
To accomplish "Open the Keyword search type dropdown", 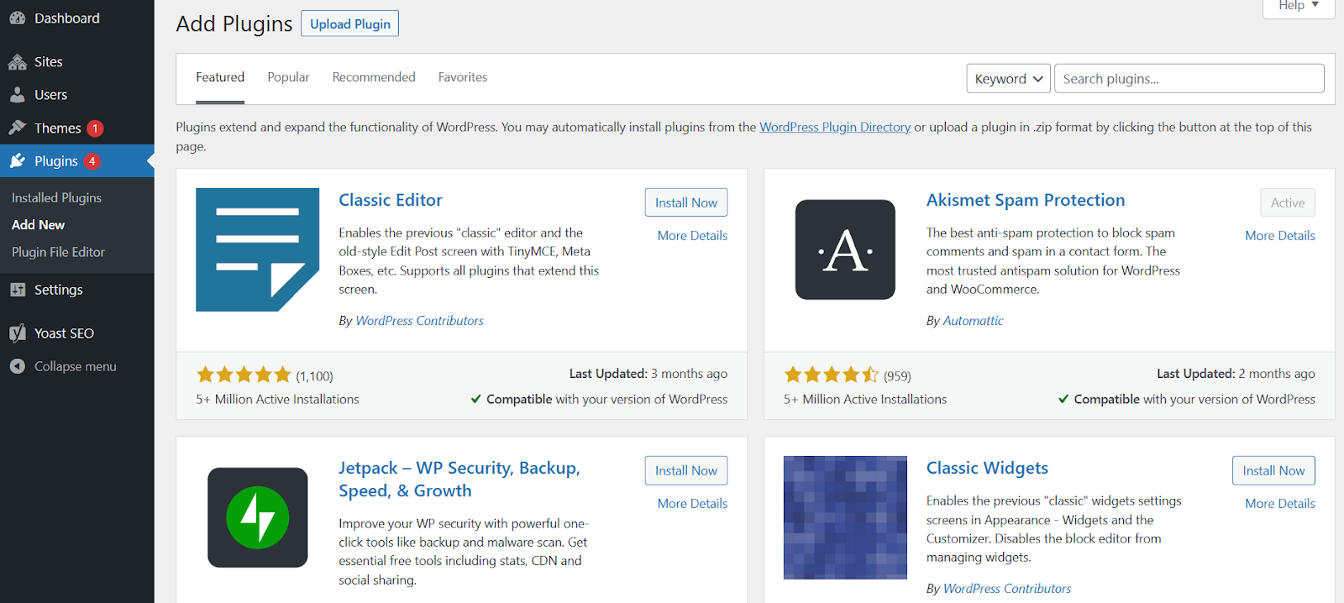I will pos(1008,79).
